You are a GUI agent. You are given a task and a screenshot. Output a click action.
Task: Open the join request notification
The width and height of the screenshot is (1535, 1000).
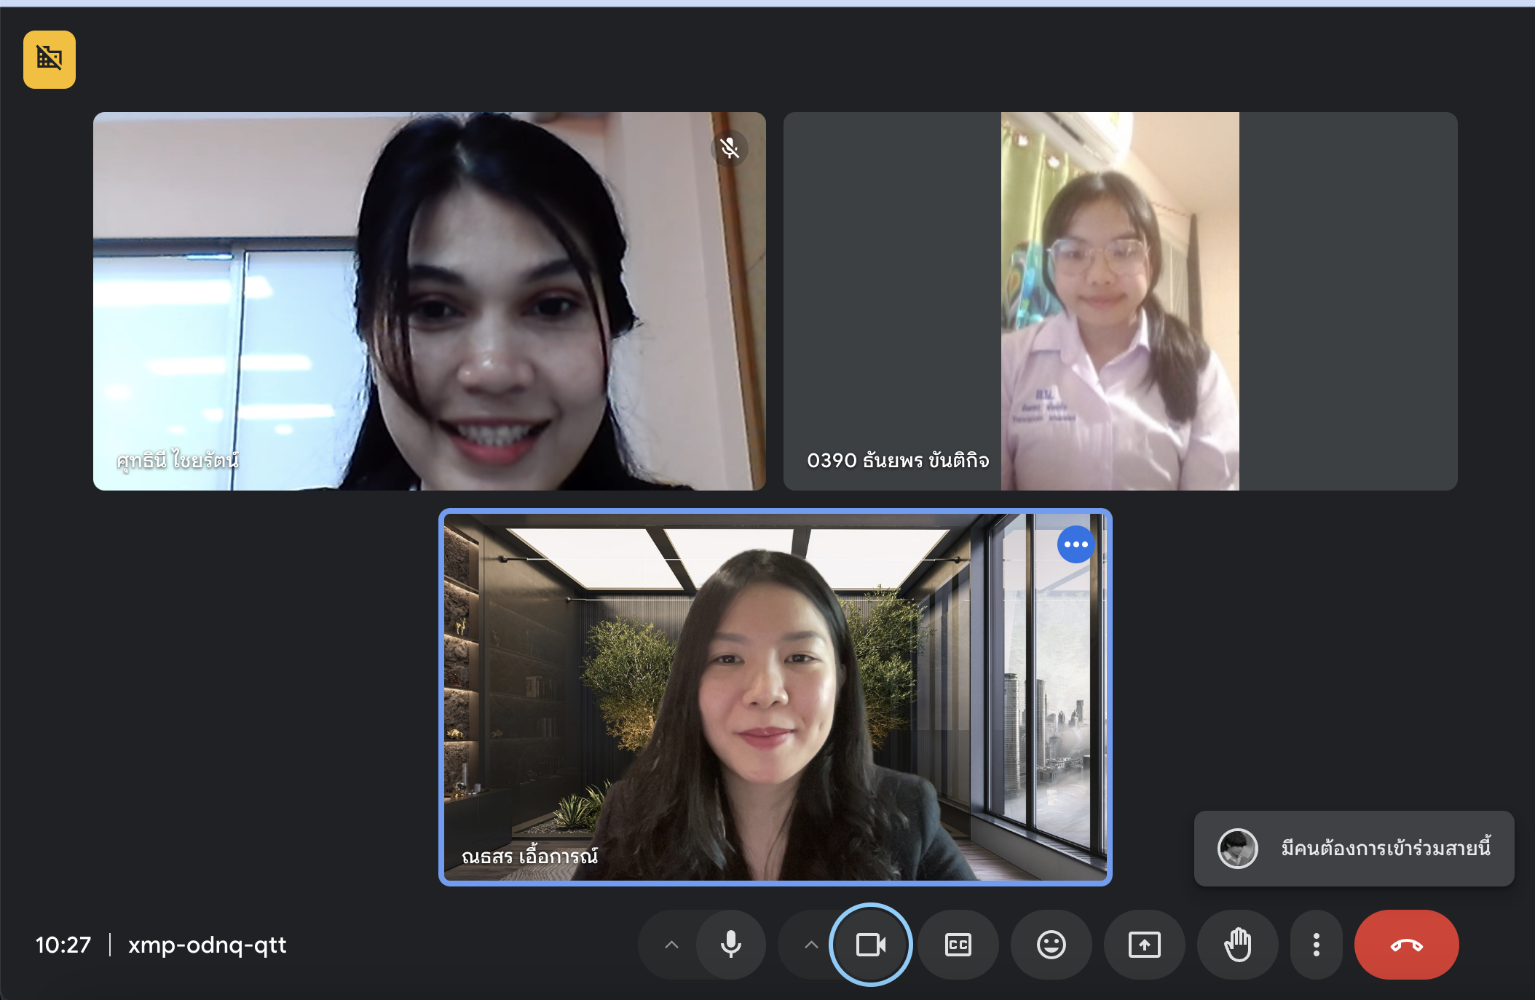1384,849
